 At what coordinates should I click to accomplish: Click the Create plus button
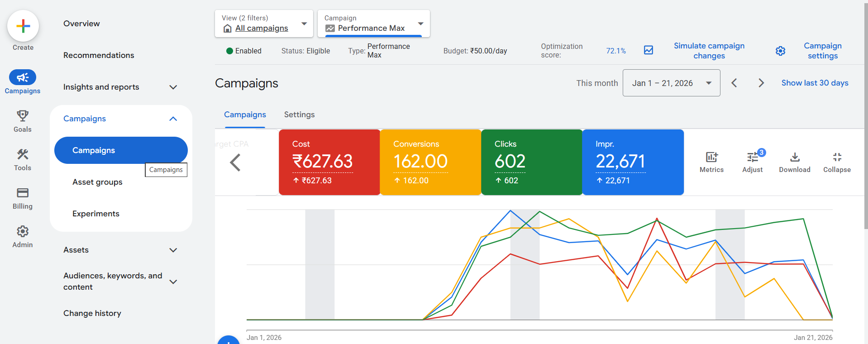click(x=23, y=26)
